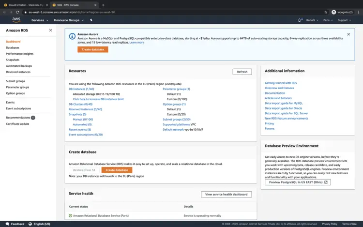Close the Amazon RDS sidebar panel
The width and height of the screenshot is (363, 227).
point(51,30)
